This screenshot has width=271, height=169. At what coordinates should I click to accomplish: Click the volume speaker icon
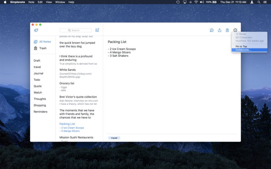pos(202,2)
